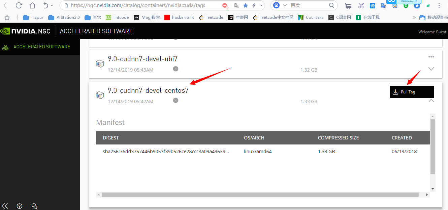
Task: Click the container icon beside 9.0-cudnn7-devel-centos7
Action: click(x=100, y=95)
